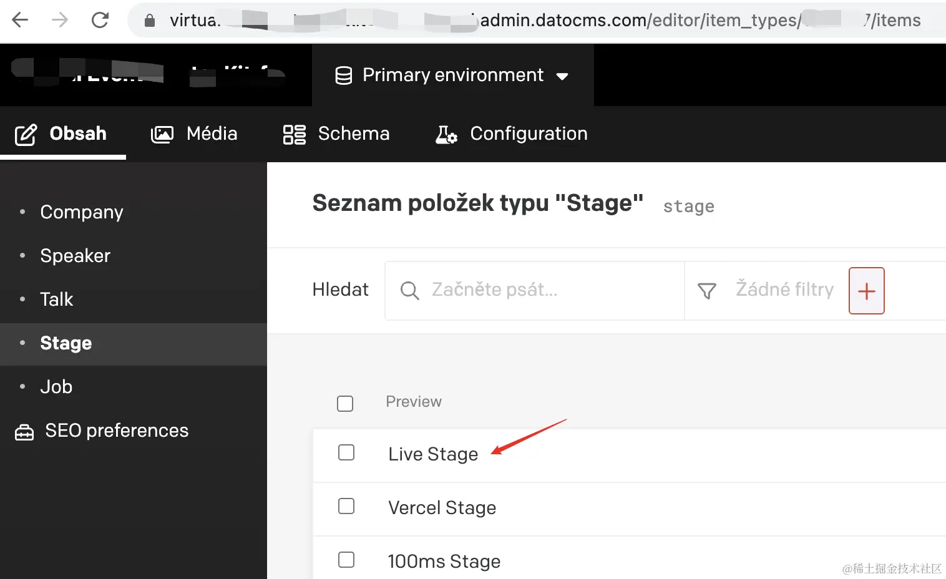Select the 100ms Stage checkbox
Screen dimensions: 946x579
pos(346,560)
